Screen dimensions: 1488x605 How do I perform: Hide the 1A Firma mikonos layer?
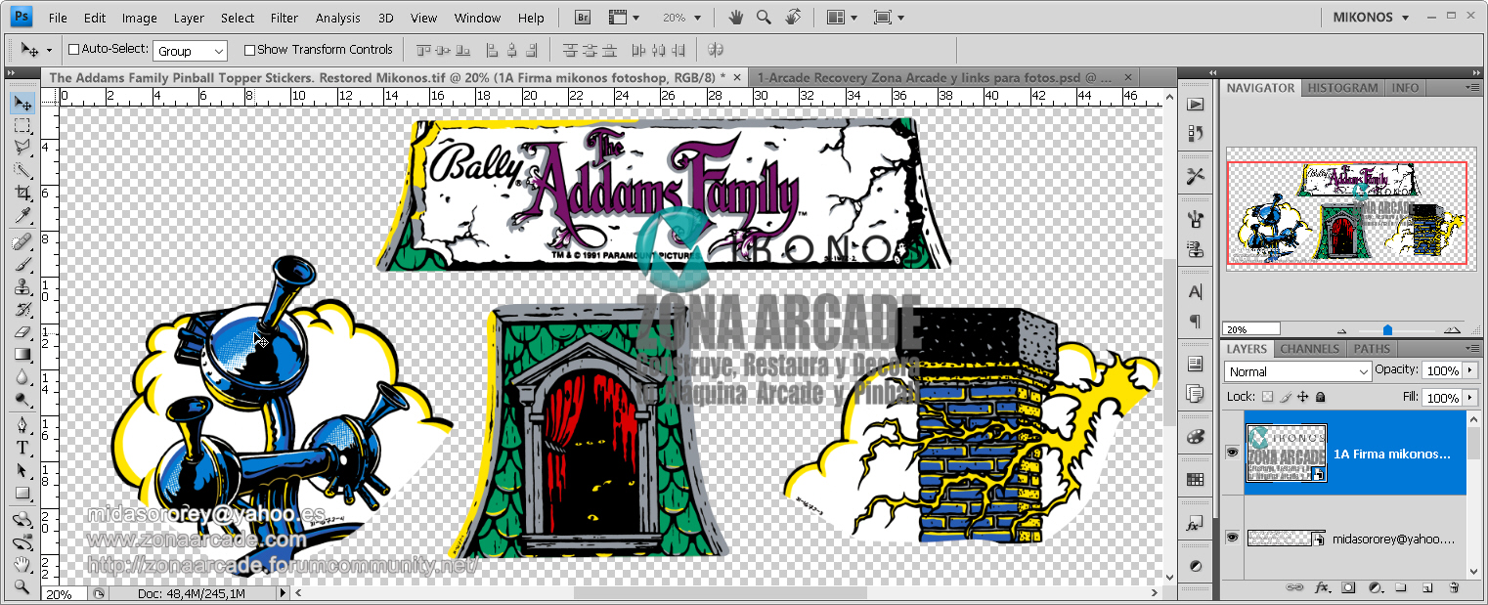point(1234,452)
